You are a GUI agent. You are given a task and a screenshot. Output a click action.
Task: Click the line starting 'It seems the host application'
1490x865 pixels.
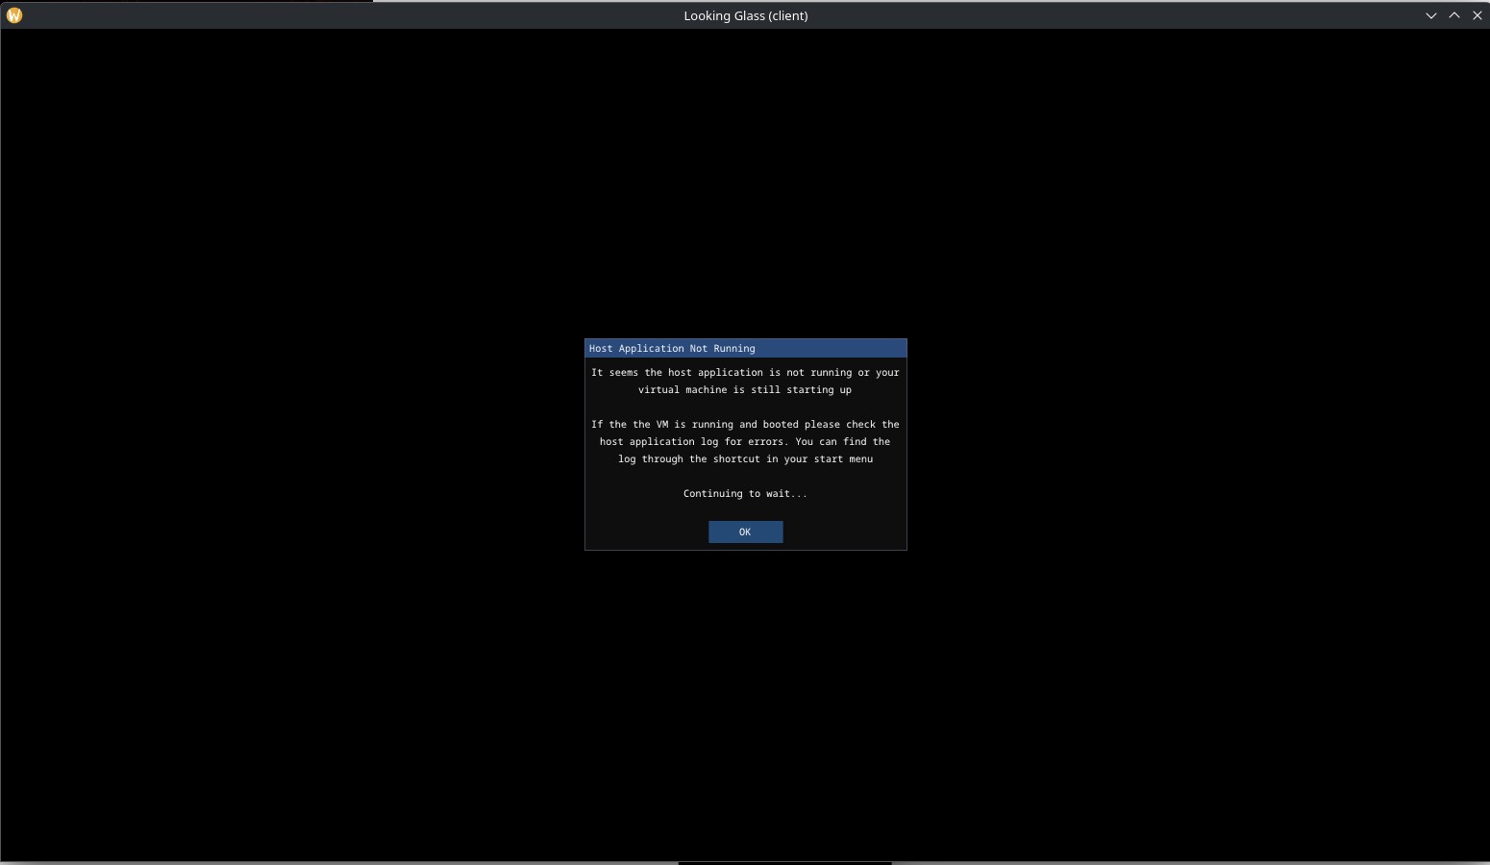745,372
